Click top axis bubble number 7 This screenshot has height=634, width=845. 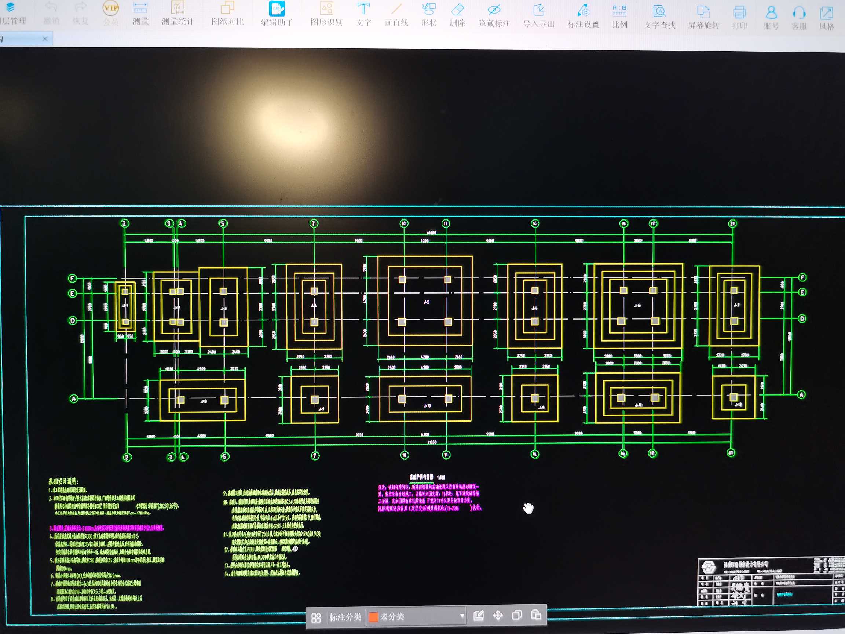314,223
